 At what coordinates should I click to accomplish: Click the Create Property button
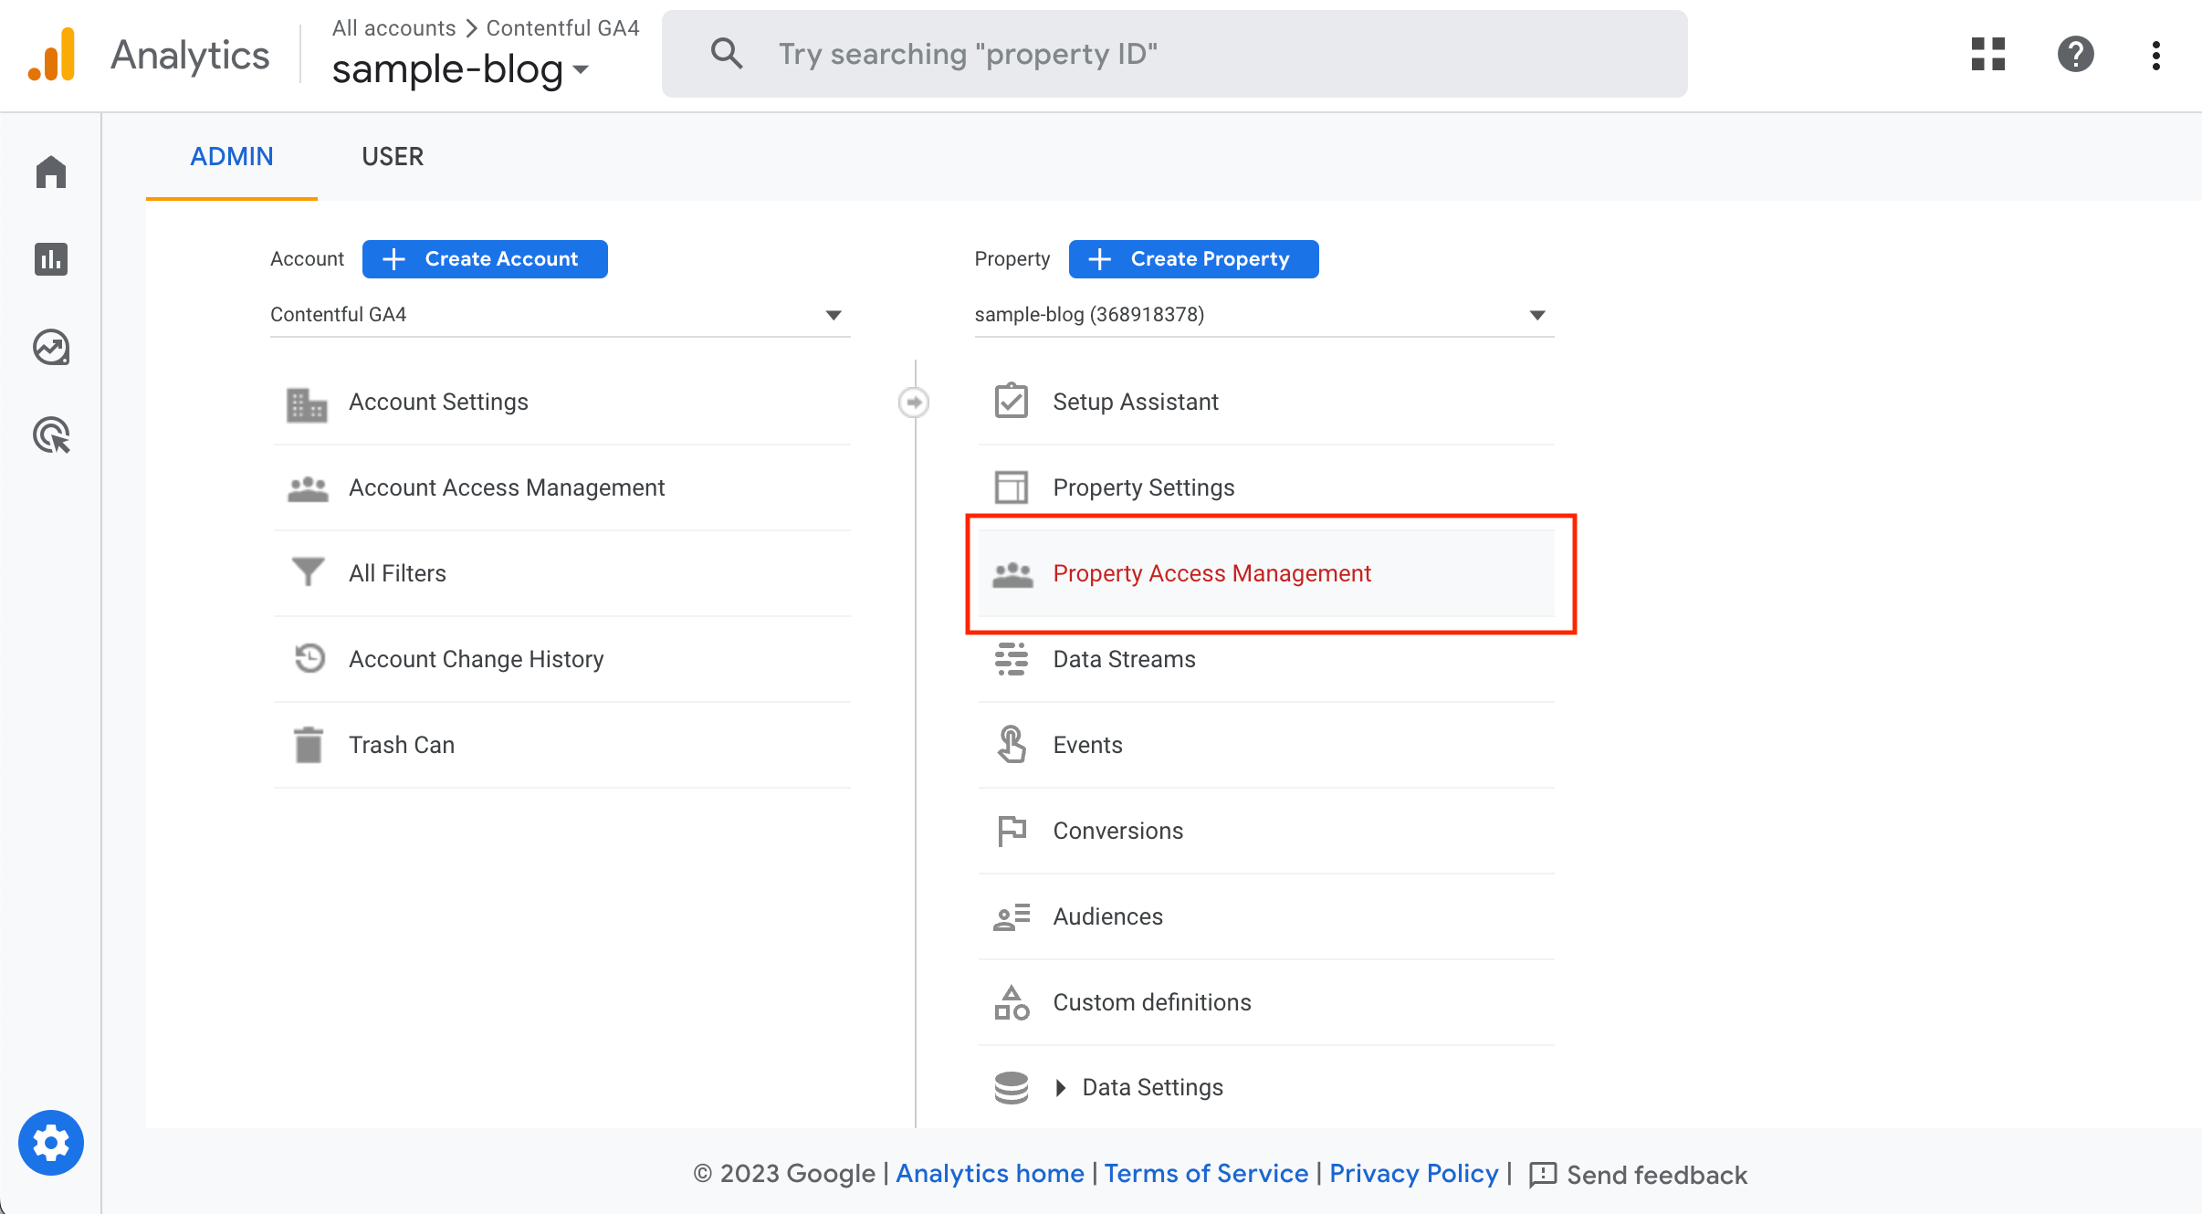pyautogui.click(x=1193, y=259)
